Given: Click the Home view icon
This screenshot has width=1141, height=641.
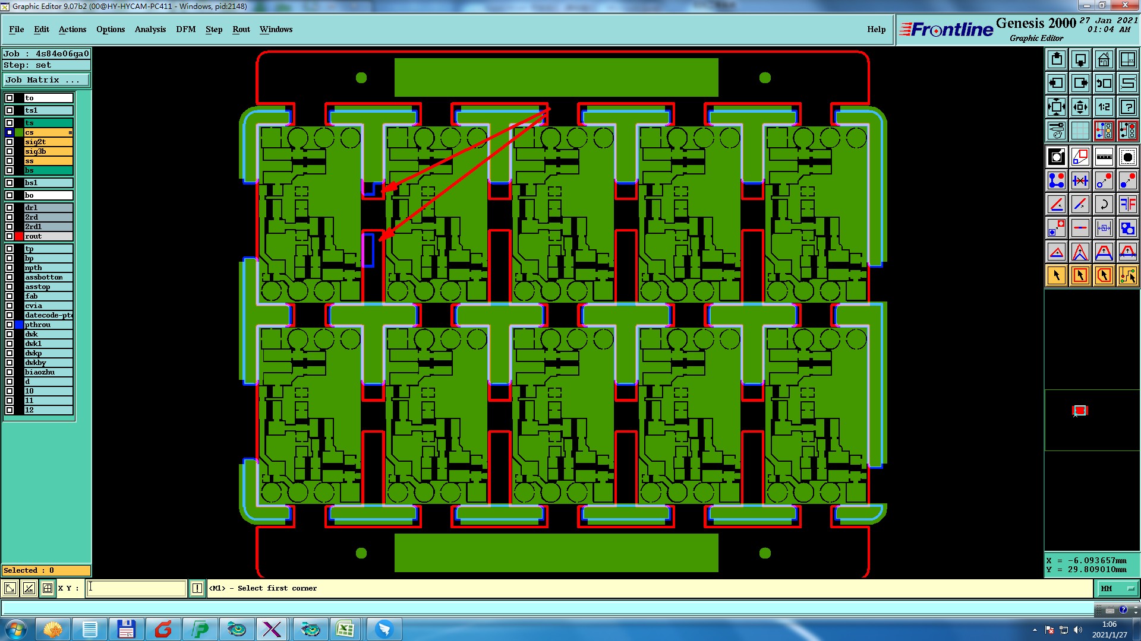Looking at the screenshot, I should click(x=1104, y=59).
